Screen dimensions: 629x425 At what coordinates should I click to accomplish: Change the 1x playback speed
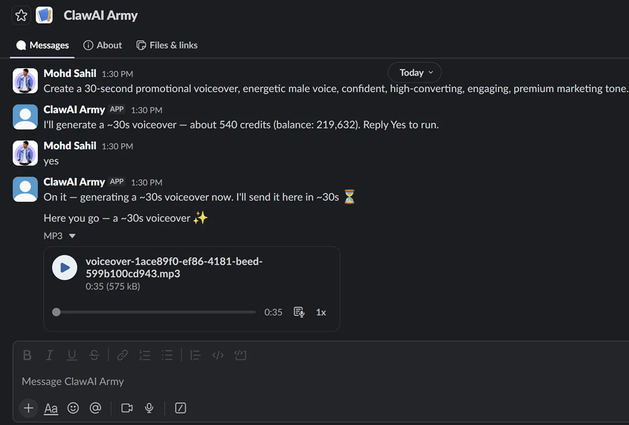(x=321, y=312)
